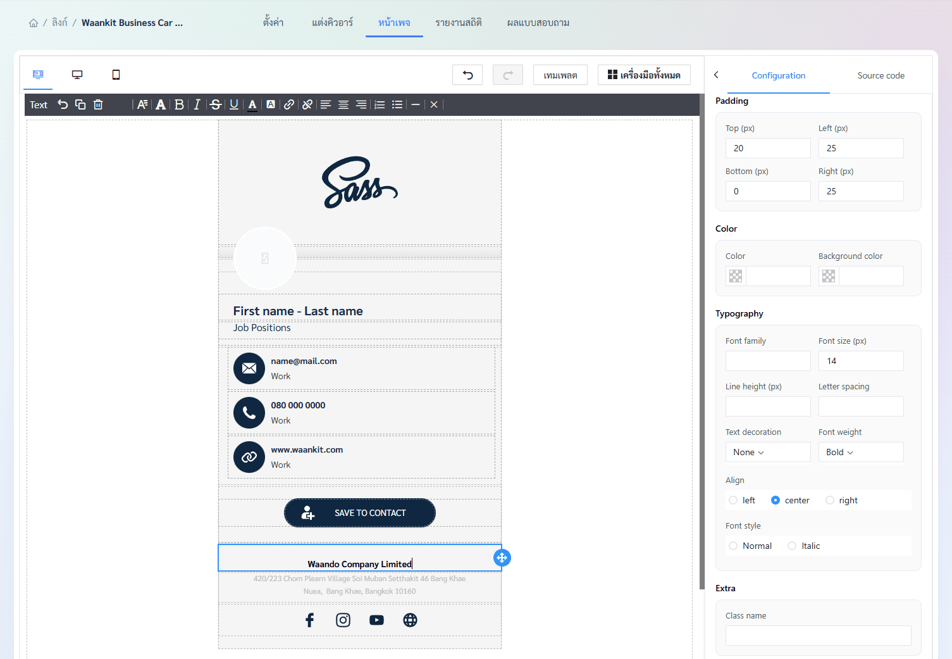
Task: Switch to the Source code tab
Action: point(881,75)
